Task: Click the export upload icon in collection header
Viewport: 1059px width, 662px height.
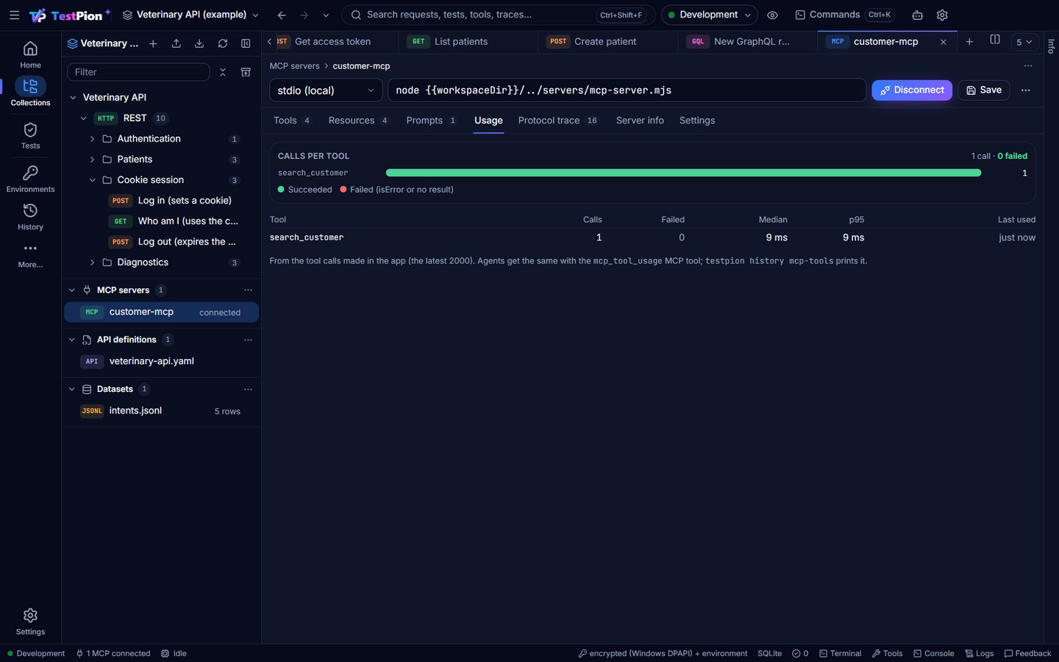Action: pyautogui.click(x=176, y=43)
